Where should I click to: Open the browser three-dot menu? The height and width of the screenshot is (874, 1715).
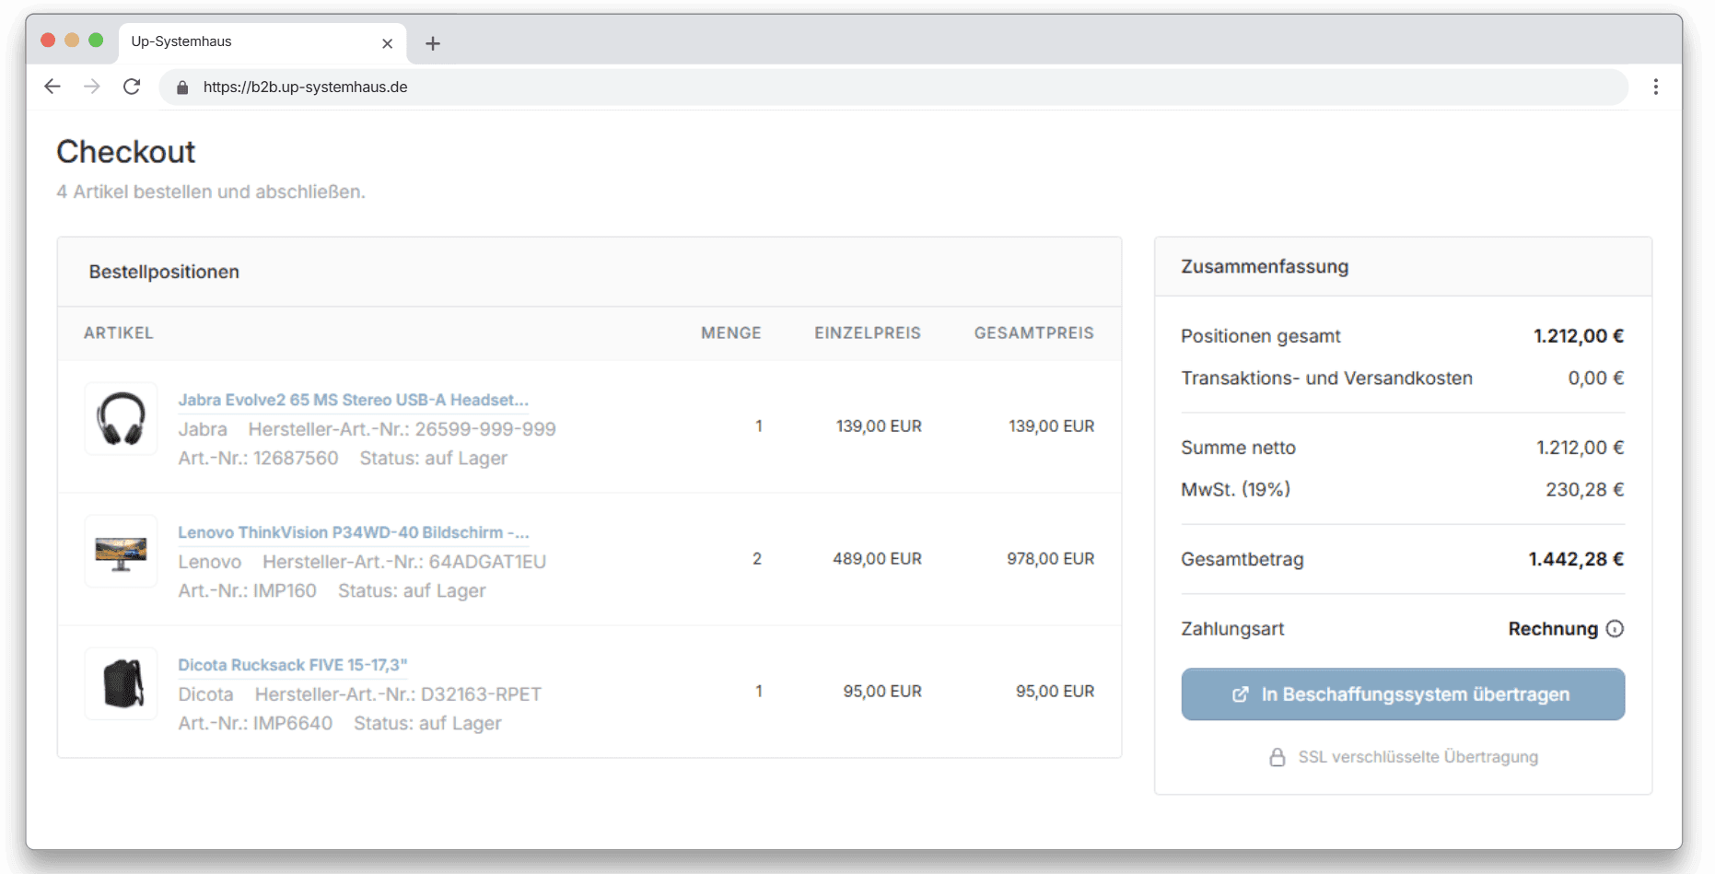1655,87
